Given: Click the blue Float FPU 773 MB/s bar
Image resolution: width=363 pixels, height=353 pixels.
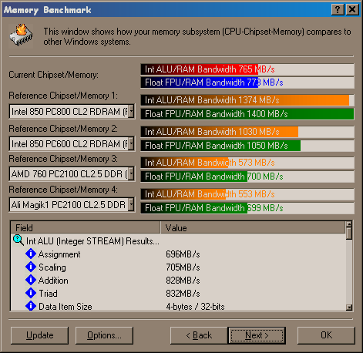Looking at the screenshot, I should [x=247, y=82].
